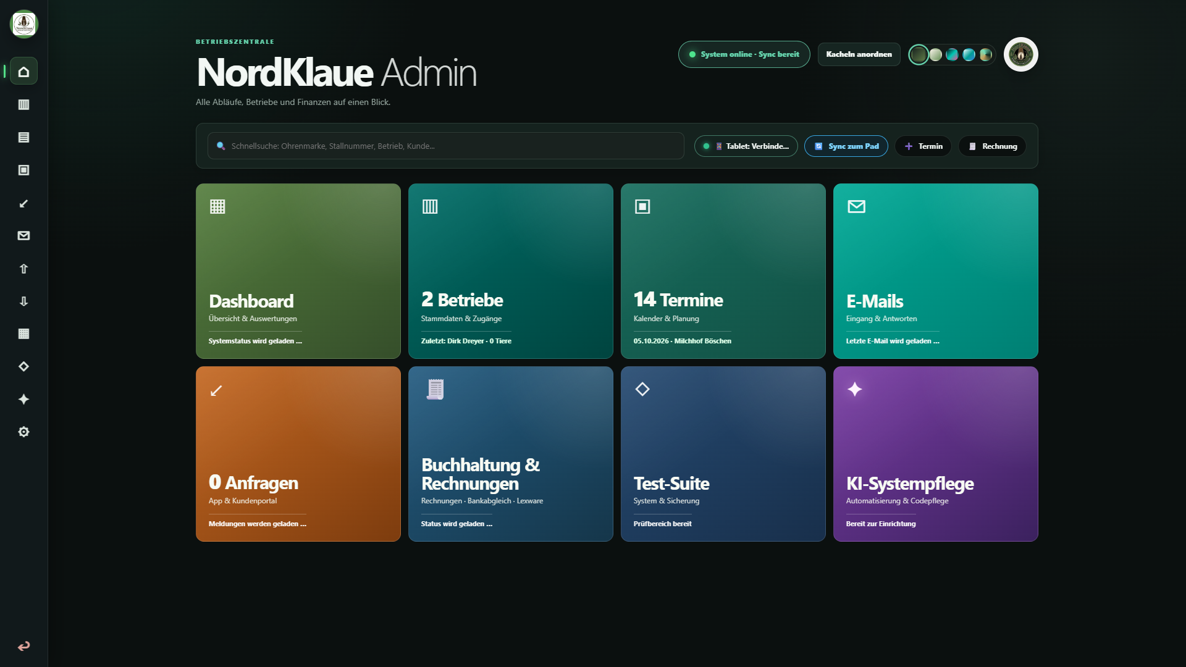Create a new Rechnung
The image size is (1186, 667).
(x=992, y=146)
